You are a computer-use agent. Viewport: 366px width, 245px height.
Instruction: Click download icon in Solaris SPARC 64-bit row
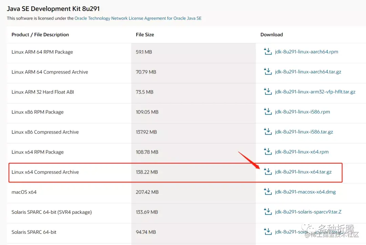coord(268,232)
